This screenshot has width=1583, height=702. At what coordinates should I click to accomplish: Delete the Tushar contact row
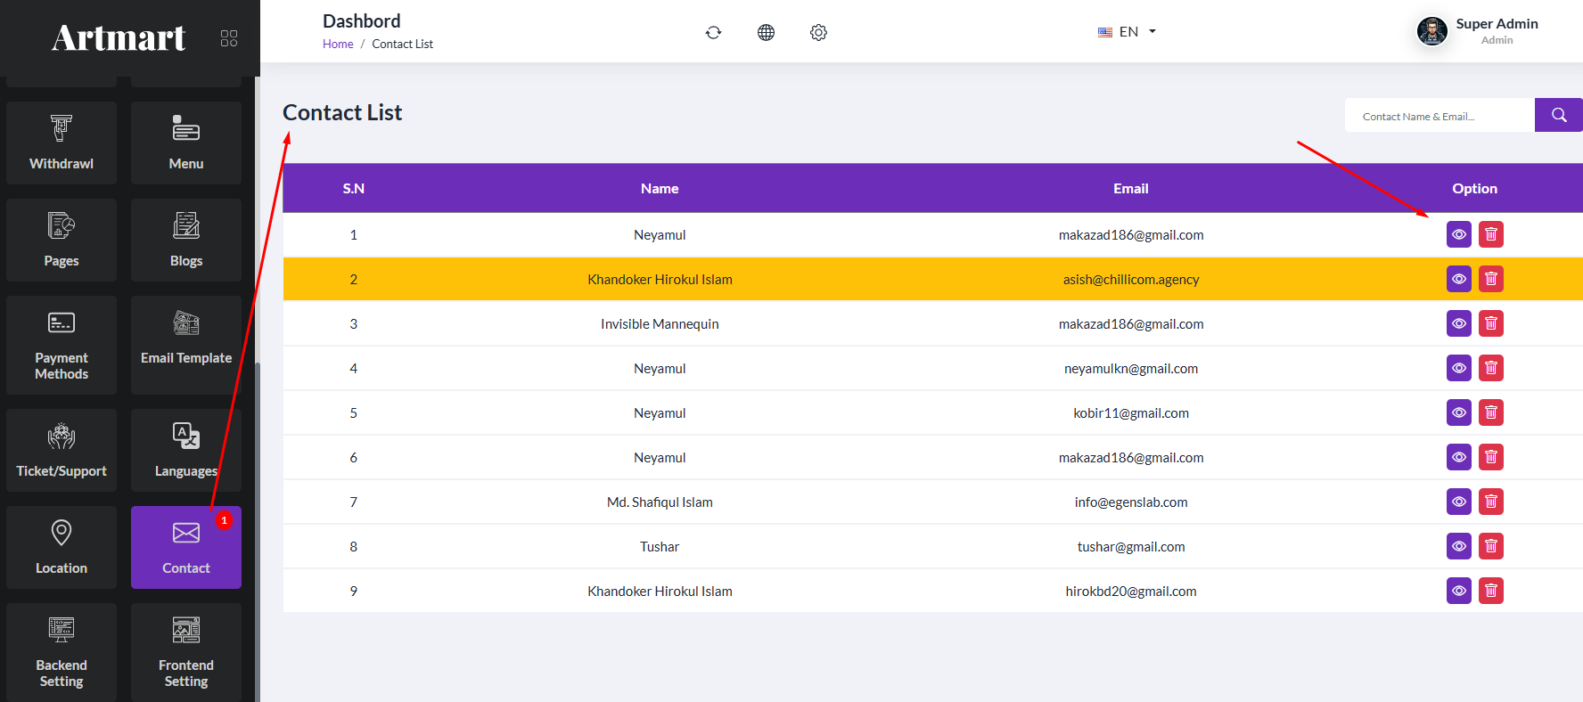(1490, 546)
